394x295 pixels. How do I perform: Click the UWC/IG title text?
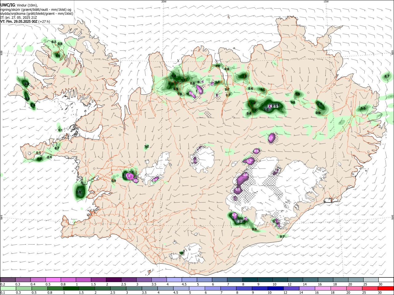[x=7, y=5]
